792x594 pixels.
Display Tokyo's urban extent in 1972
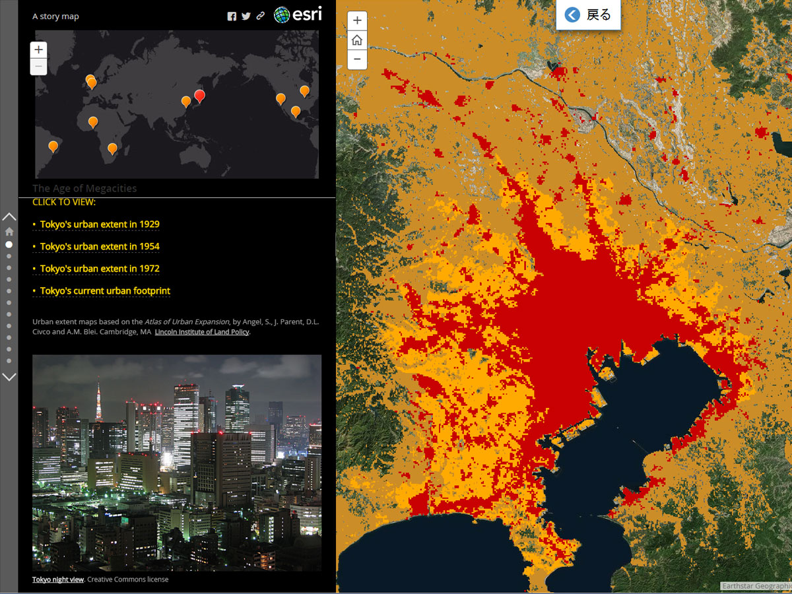tap(100, 269)
